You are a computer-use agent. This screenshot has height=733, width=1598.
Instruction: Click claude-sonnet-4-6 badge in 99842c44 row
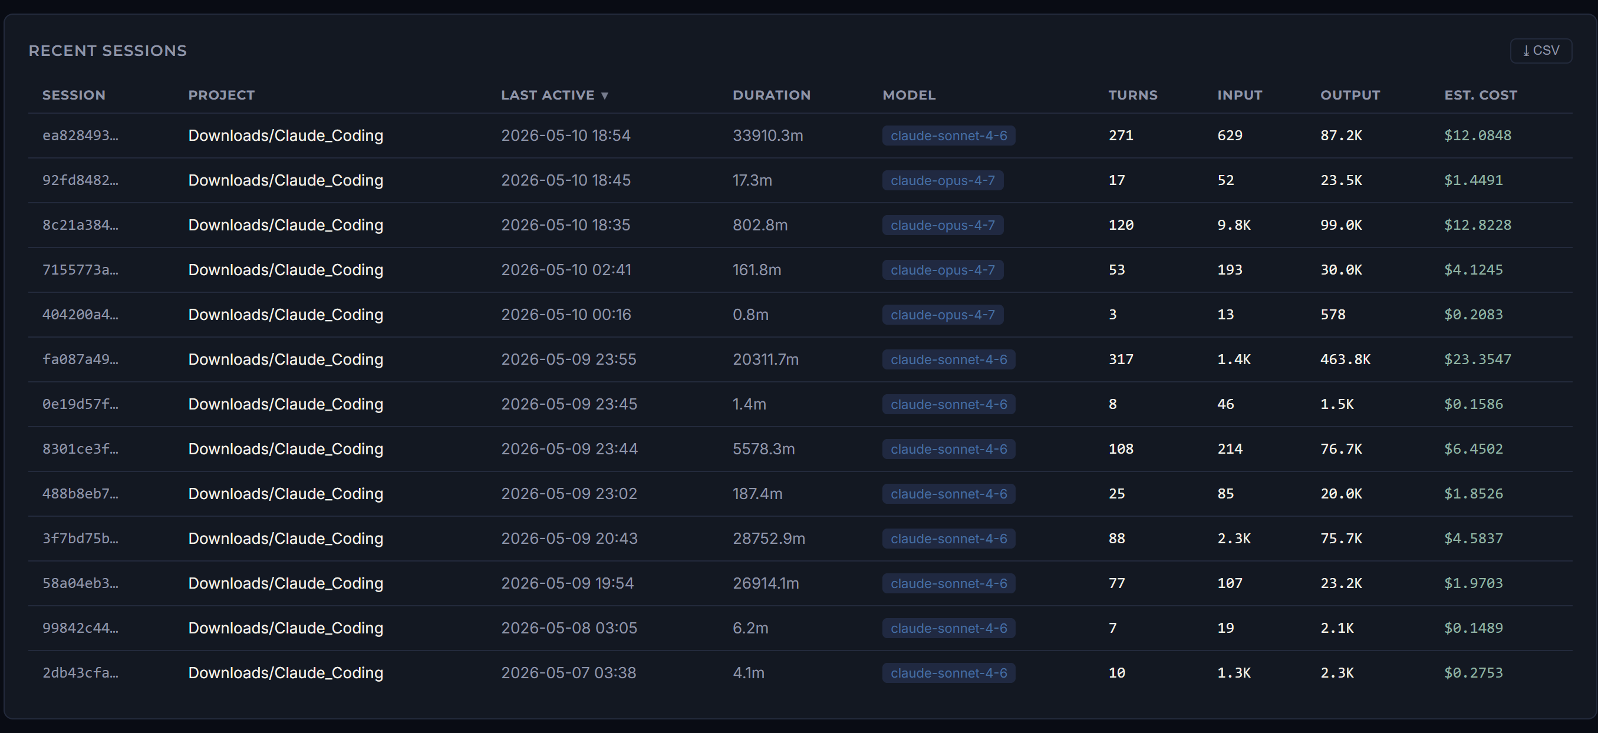948,628
